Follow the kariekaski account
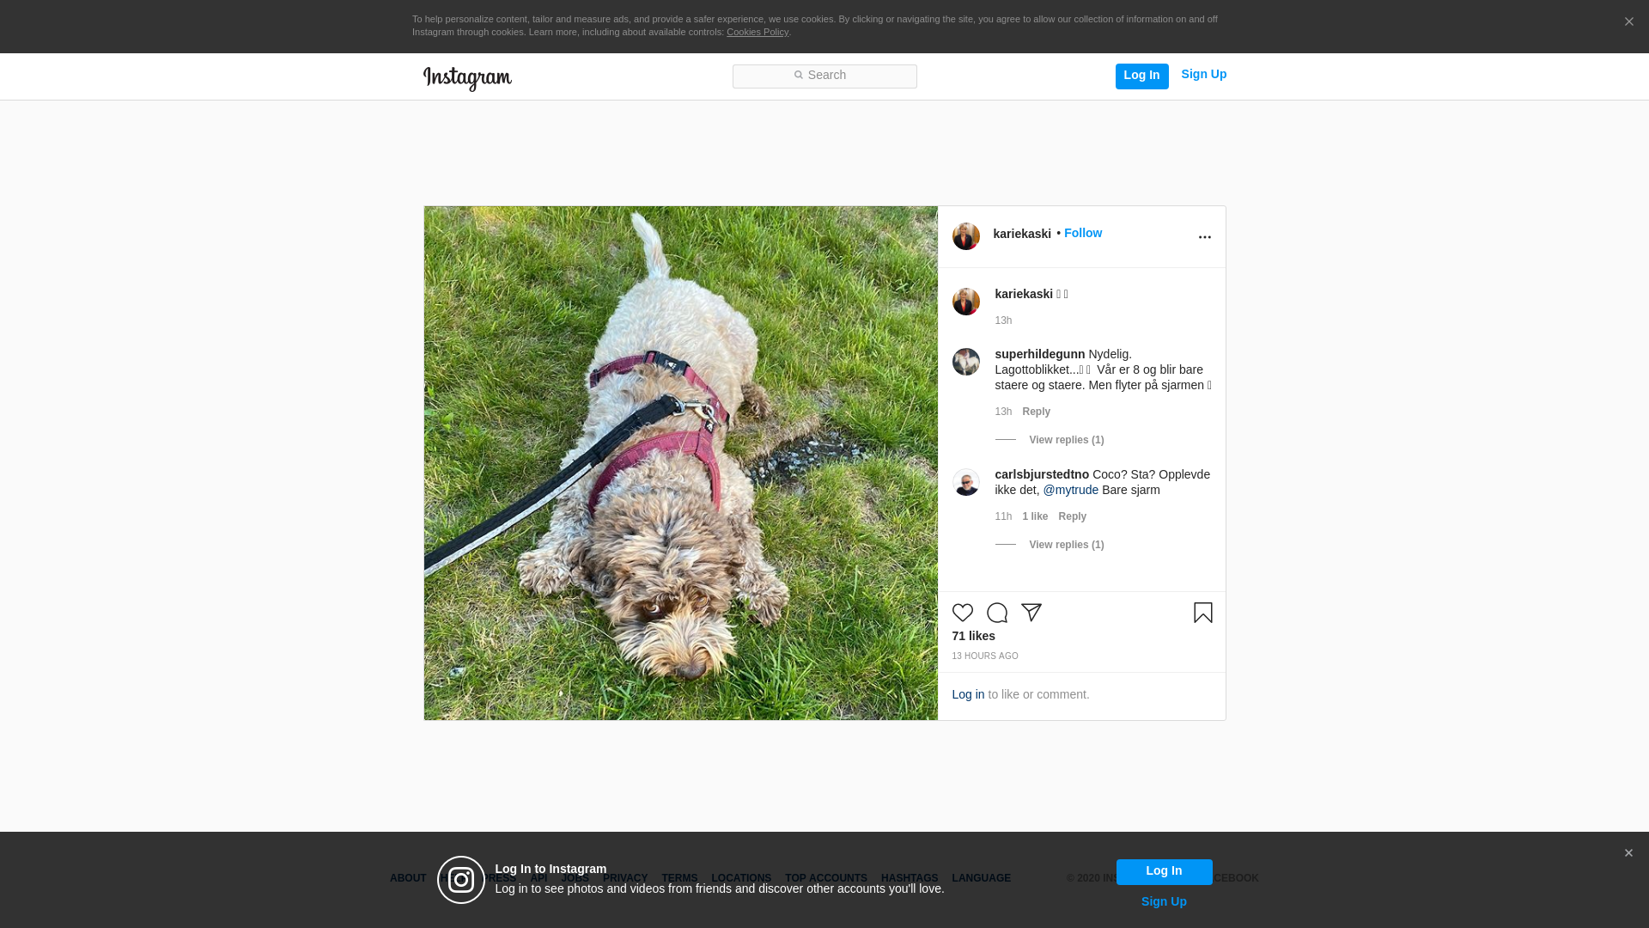The height and width of the screenshot is (928, 1649). tap(1082, 233)
